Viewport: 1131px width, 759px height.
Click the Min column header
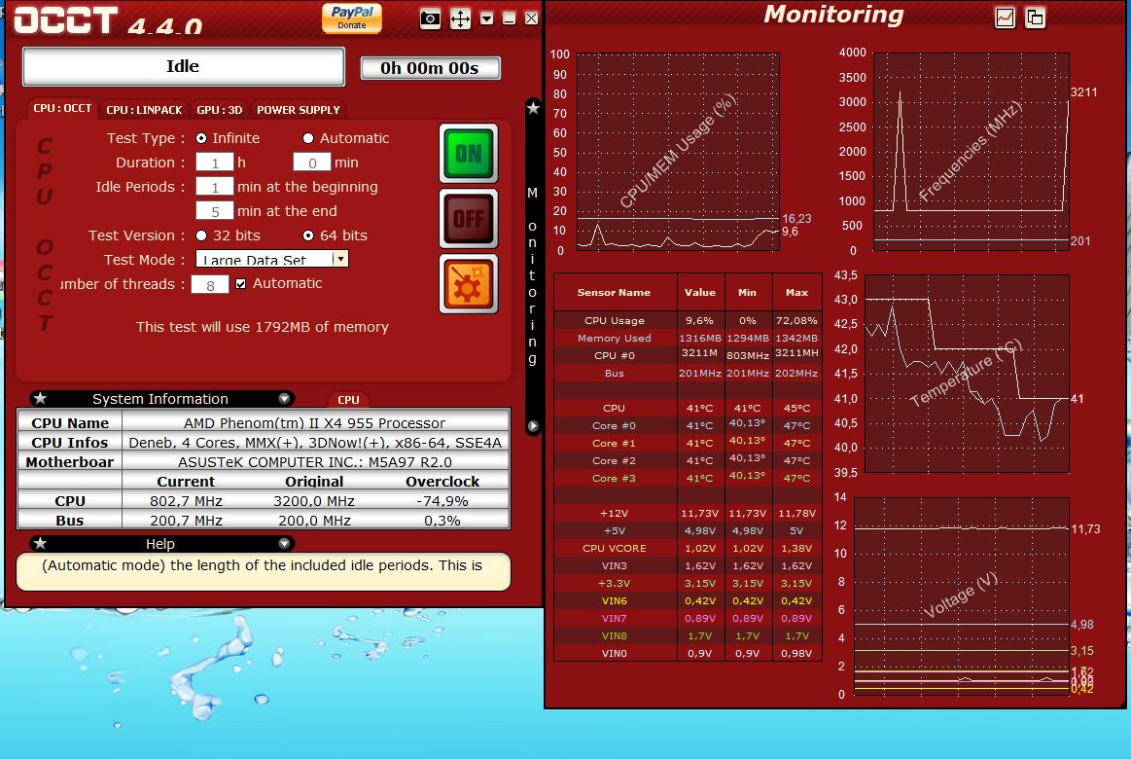coord(747,292)
